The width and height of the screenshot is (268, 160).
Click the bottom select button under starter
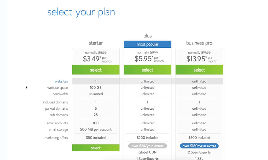coord(96,148)
